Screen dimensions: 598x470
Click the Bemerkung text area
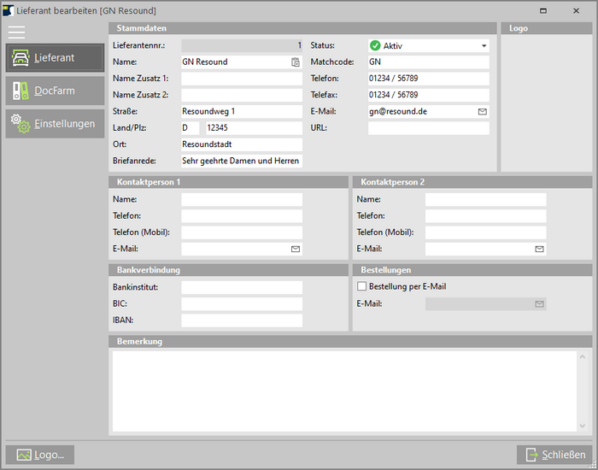pyautogui.click(x=349, y=391)
